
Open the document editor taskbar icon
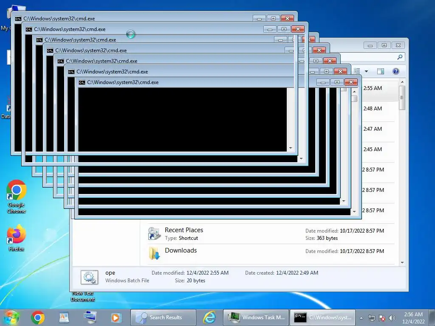pyautogui.click(x=64, y=318)
